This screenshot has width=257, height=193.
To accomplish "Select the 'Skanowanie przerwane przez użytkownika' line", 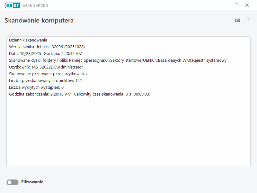I will [49, 74].
